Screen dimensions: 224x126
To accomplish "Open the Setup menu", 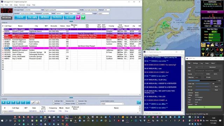I will pos(15,5).
